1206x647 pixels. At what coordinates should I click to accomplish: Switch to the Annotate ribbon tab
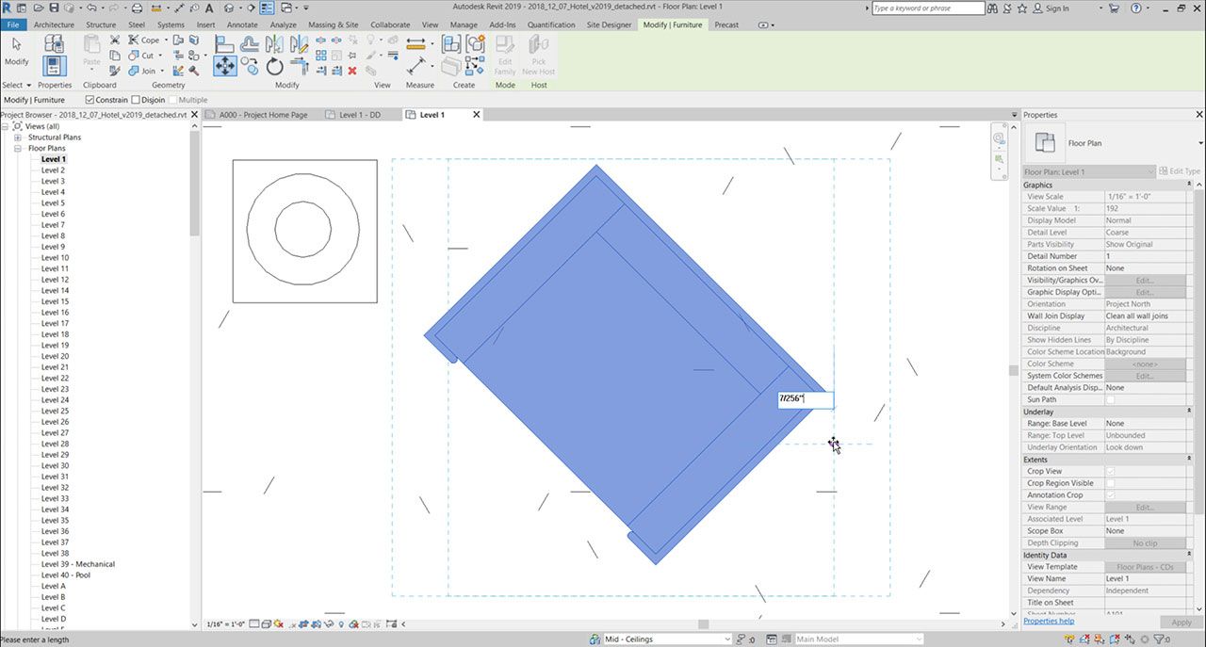coord(242,24)
